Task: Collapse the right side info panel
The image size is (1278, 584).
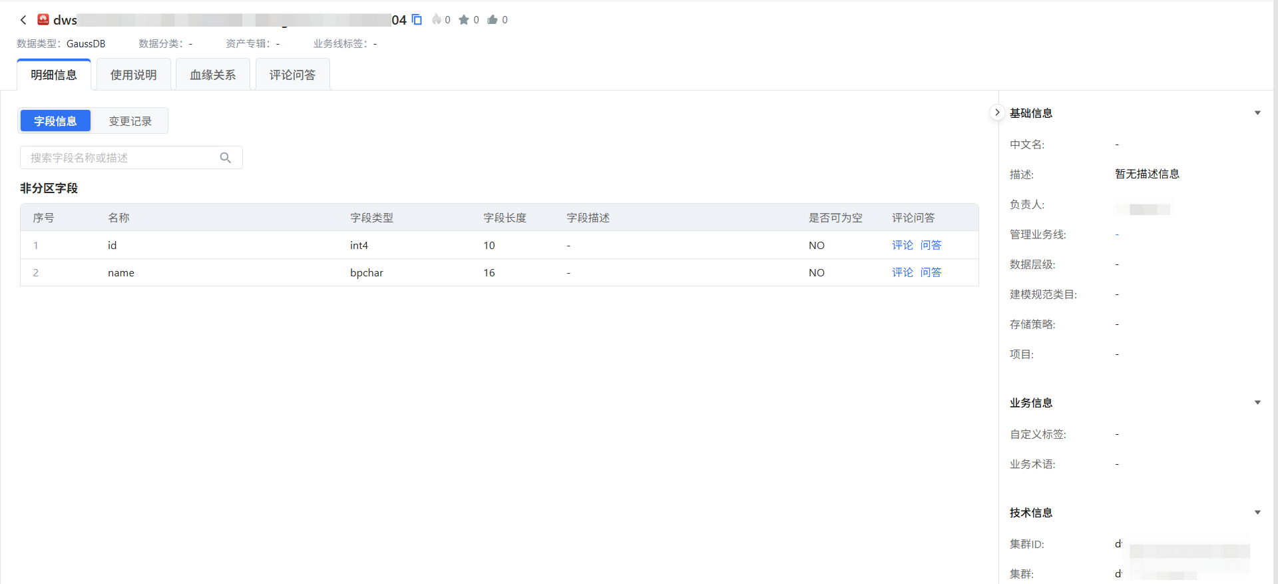Action: pos(996,113)
